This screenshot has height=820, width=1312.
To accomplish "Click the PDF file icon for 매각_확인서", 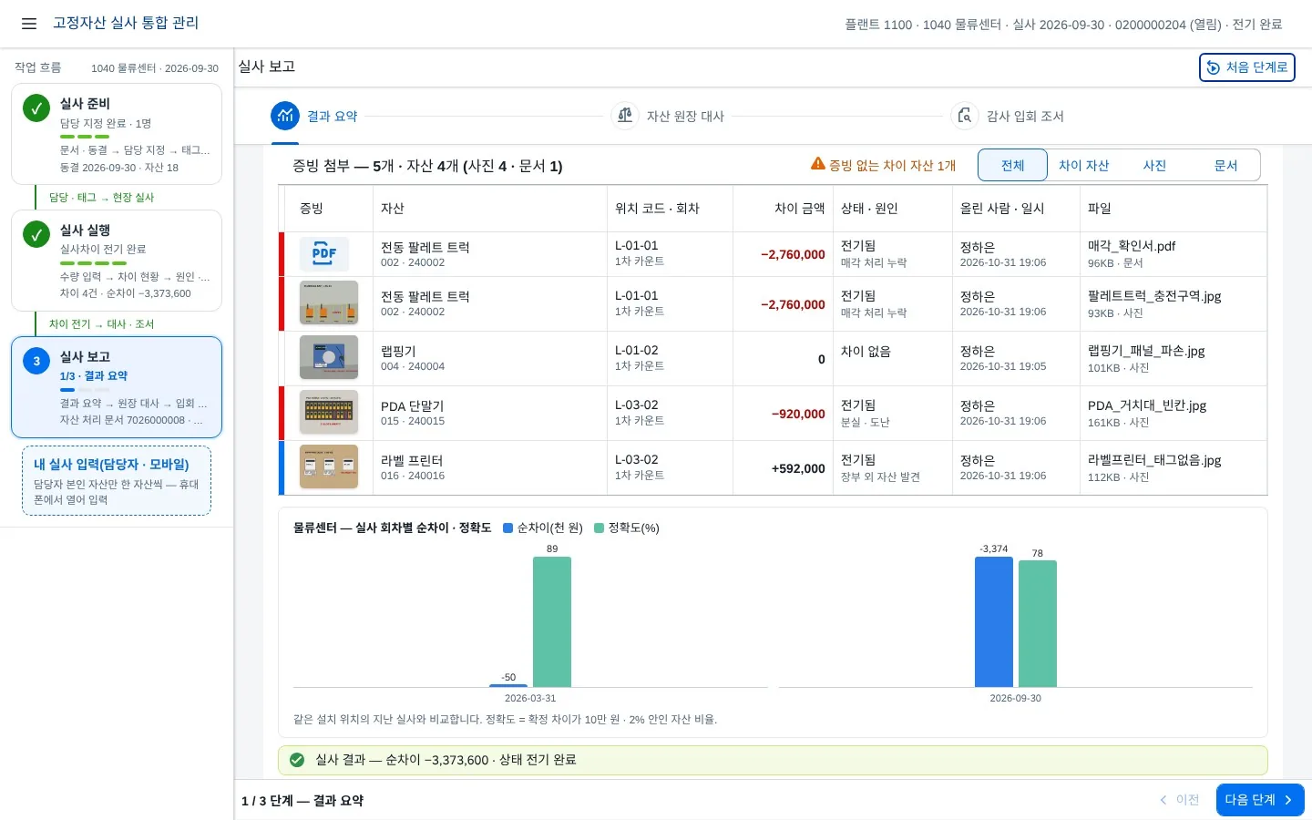I will 324,254.
